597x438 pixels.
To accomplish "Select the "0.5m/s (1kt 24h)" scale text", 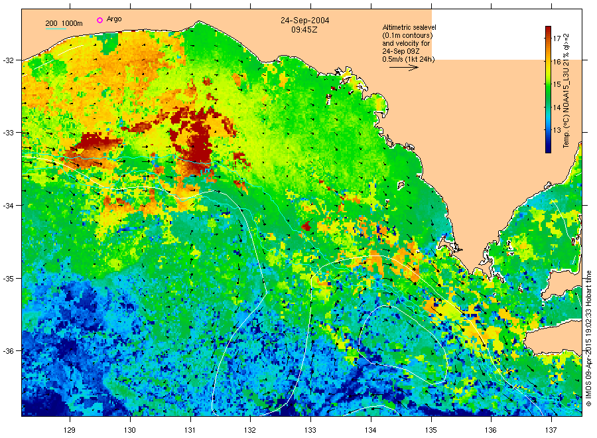I will pos(408,60).
